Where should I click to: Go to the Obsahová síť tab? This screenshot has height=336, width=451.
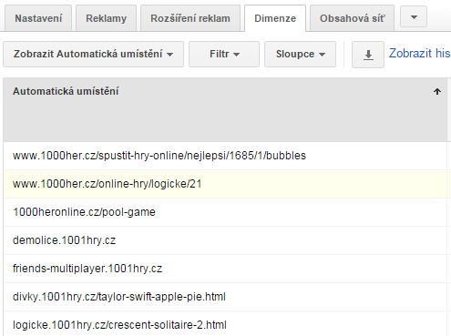pos(352,18)
